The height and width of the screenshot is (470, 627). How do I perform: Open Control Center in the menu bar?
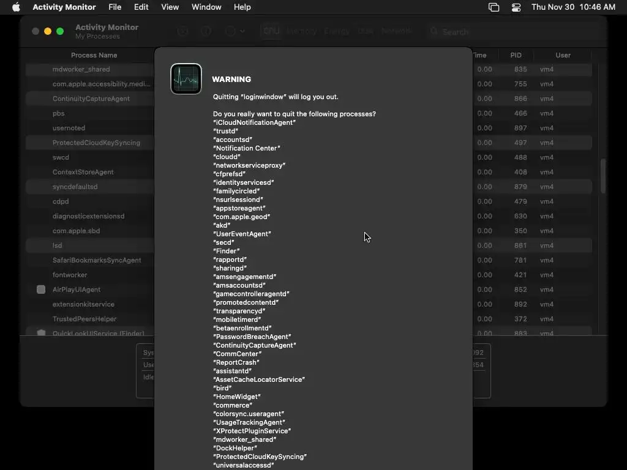(516, 7)
